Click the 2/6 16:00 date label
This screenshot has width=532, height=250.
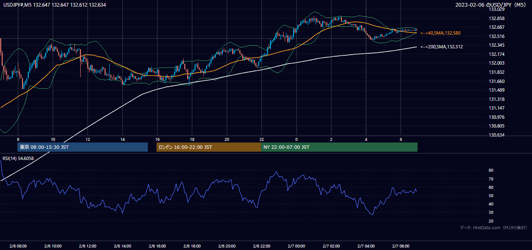(157, 246)
